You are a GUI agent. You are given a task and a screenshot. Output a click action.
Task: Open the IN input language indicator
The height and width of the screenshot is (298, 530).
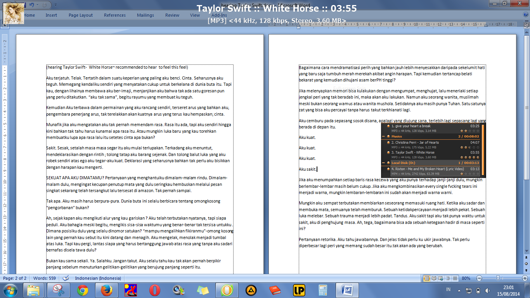click(449, 290)
